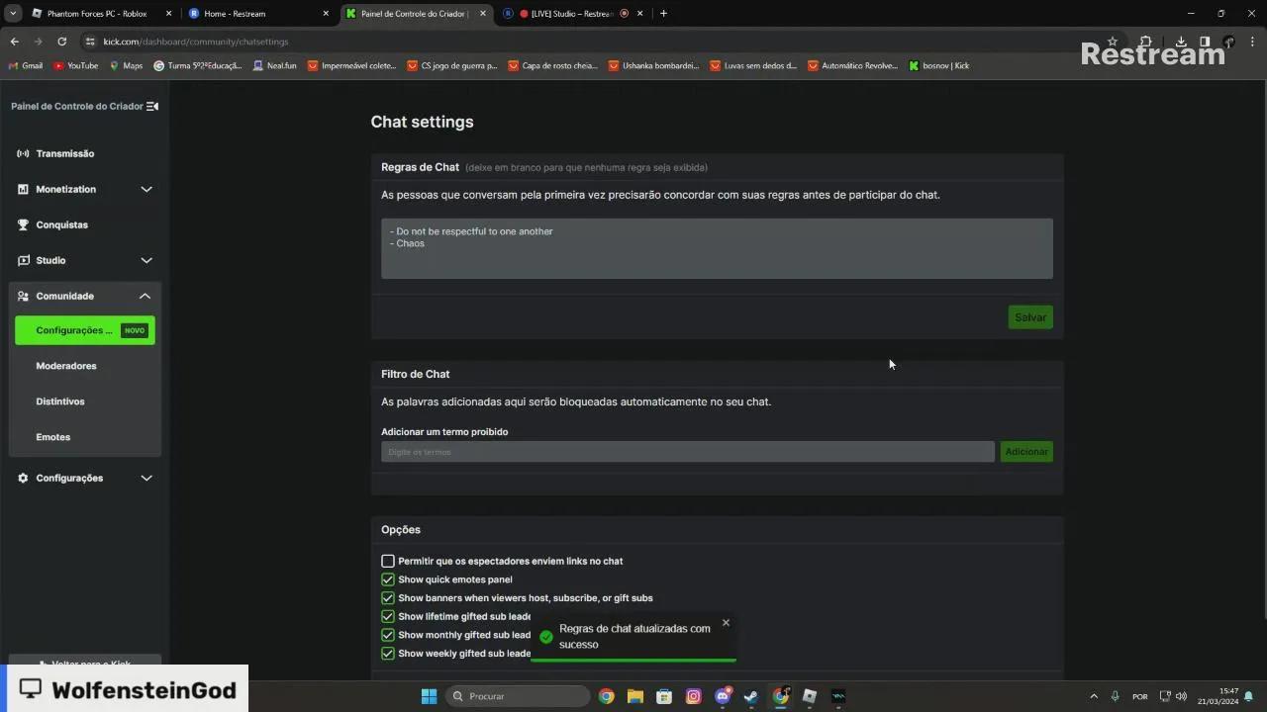Collapse the Painel de Controle sidebar icon

[x=151, y=106]
